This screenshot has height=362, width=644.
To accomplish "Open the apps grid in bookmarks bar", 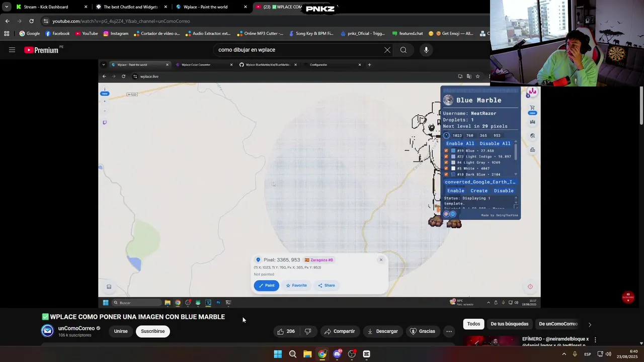I will 7,34.
